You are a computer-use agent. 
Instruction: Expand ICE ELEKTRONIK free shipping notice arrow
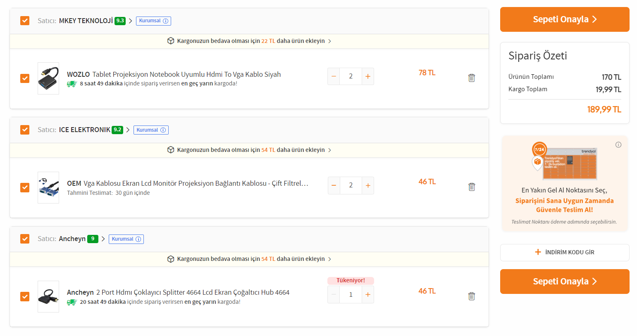tap(329, 150)
